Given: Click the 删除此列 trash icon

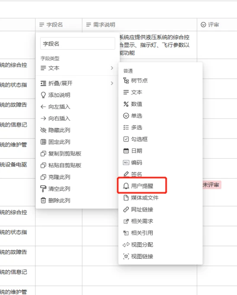Looking at the screenshot, I should [x=43, y=200].
